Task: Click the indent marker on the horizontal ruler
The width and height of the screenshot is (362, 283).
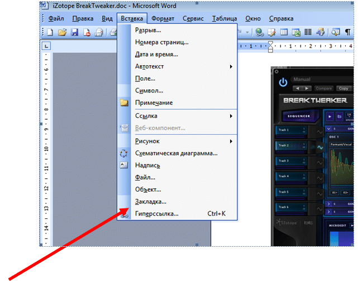Action: [x=270, y=47]
